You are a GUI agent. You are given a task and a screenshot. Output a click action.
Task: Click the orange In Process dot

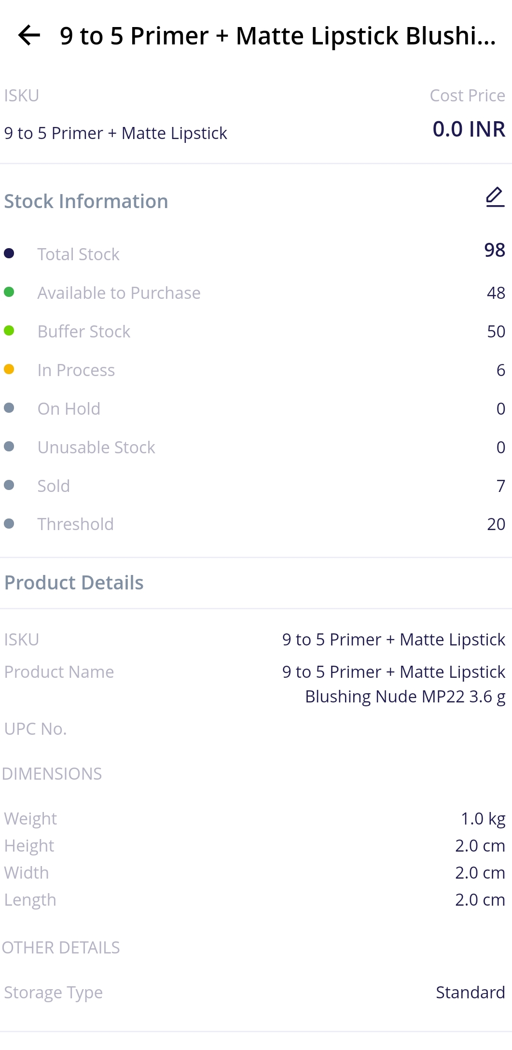[9, 369]
